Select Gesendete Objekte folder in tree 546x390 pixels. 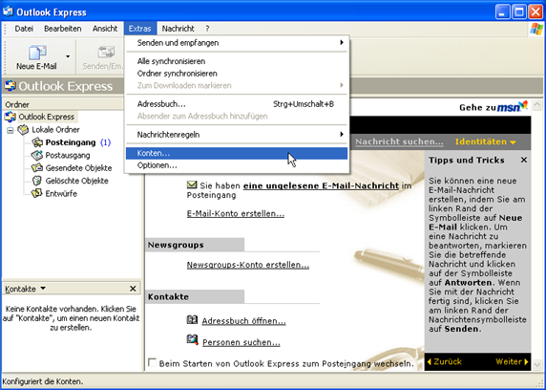[x=78, y=168]
